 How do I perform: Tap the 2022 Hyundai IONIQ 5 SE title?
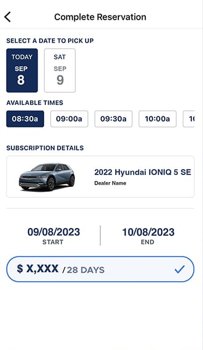[x=142, y=172]
